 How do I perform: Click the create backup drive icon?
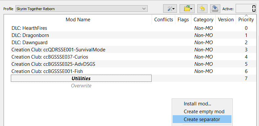click(215, 9)
